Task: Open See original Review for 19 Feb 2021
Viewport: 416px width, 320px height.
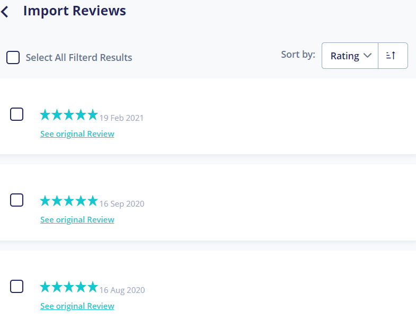Action: click(77, 134)
